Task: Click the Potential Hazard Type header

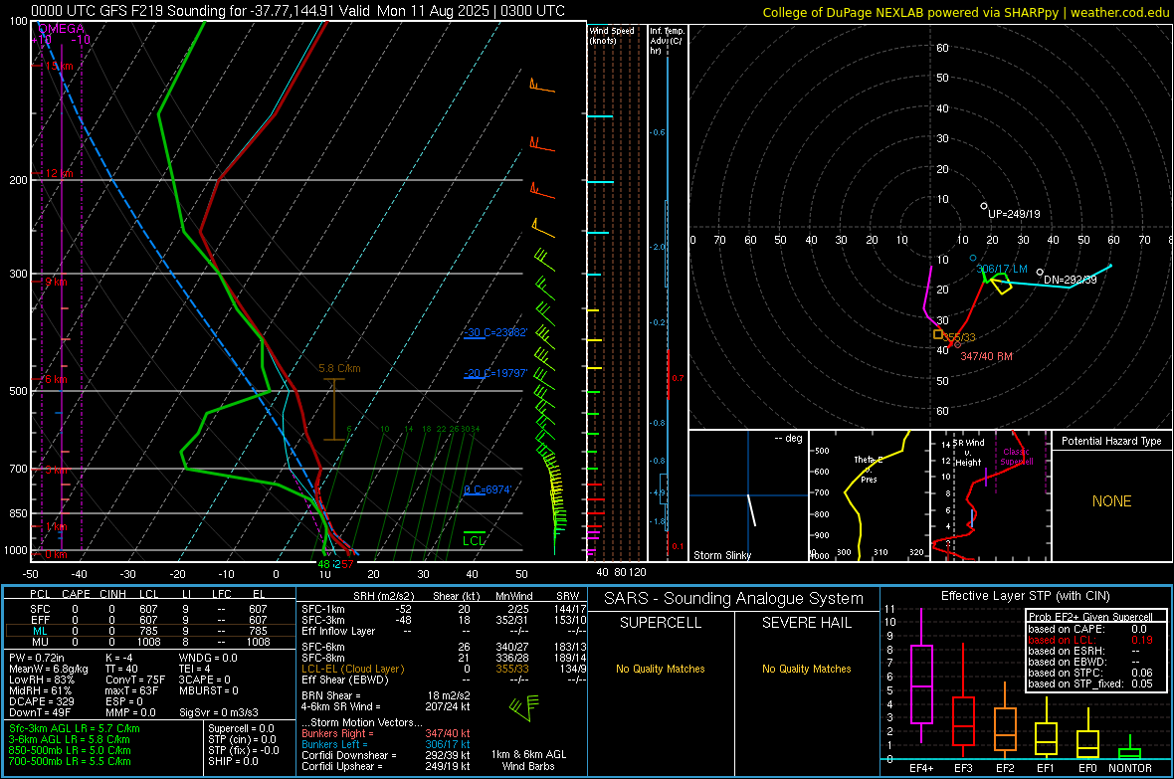Action: (1111, 441)
